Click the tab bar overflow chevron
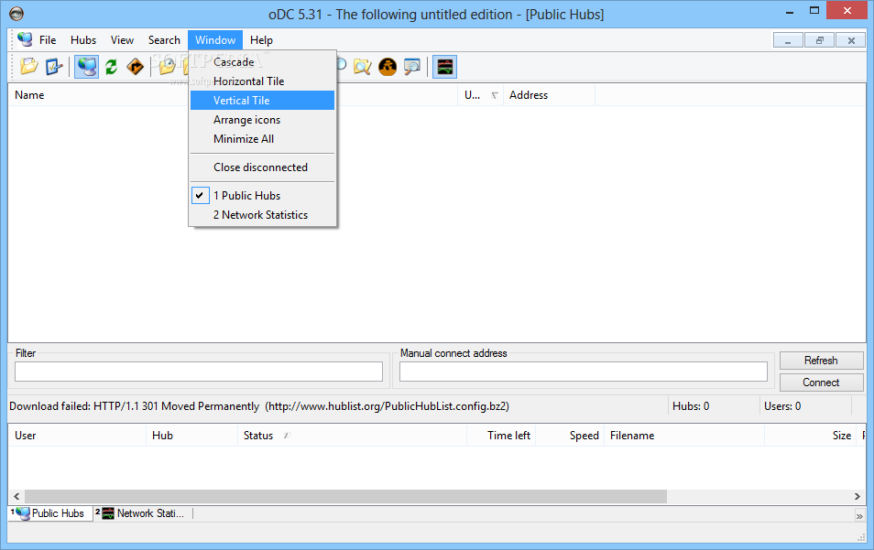874x550 pixels. (859, 516)
